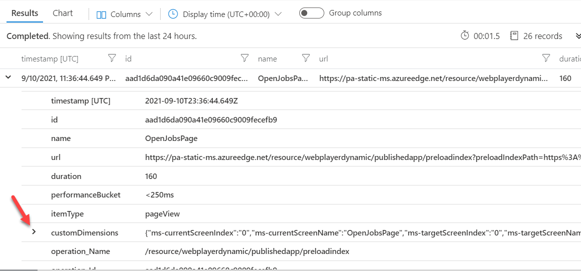Filter the timestamp [UTC] column
Viewport: 581px width, 271px height.
[x=112, y=58]
